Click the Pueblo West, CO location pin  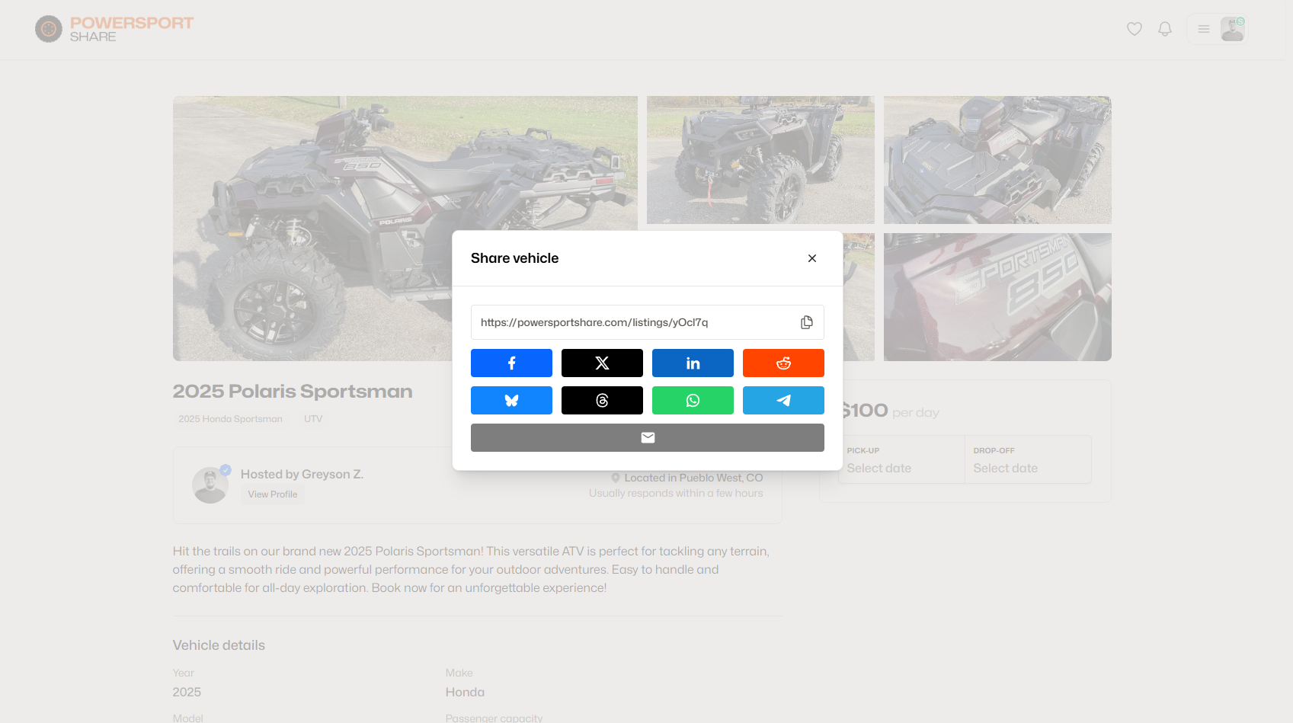(x=616, y=478)
